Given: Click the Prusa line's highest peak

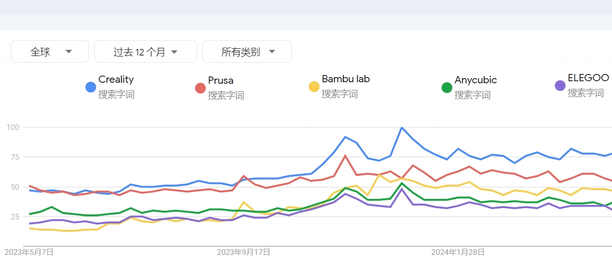Looking at the screenshot, I should pyautogui.click(x=345, y=156).
